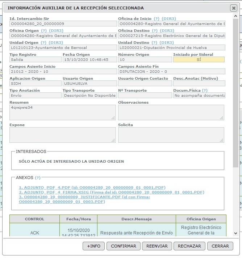Open the (?) help for Oficina de Inicio
This screenshot has width=242, height=258.
click(x=156, y=18)
